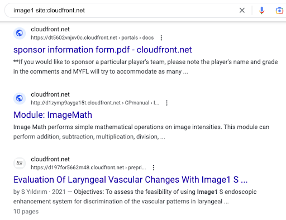Viewport: 286px width, 220px height.
Task: Open the three-dot menu beside the d1zymp9ayga15t URL
Action: coord(166,103)
